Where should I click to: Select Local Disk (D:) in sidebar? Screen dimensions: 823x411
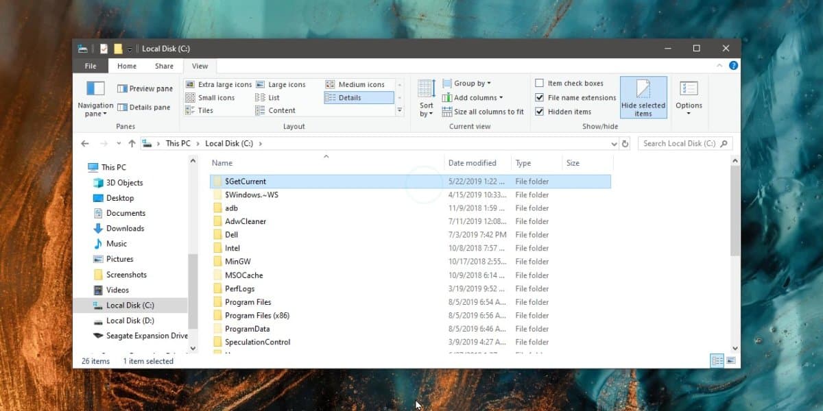click(123, 321)
